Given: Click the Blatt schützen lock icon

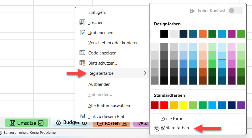Looking at the screenshot, I should pos(82,63).
